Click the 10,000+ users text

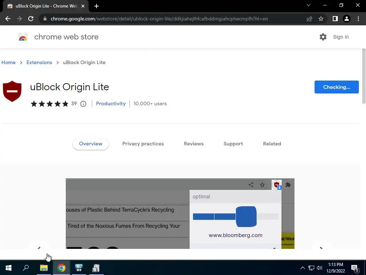(150, 103)
